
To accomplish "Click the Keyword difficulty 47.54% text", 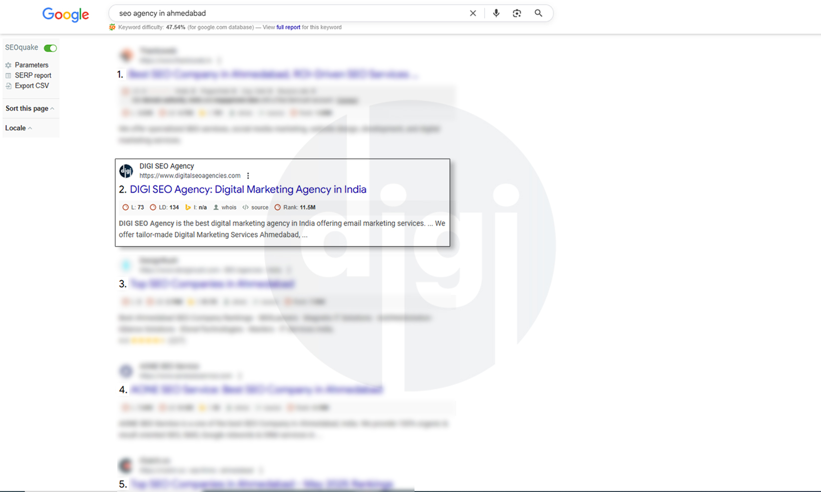I will 152,27.
